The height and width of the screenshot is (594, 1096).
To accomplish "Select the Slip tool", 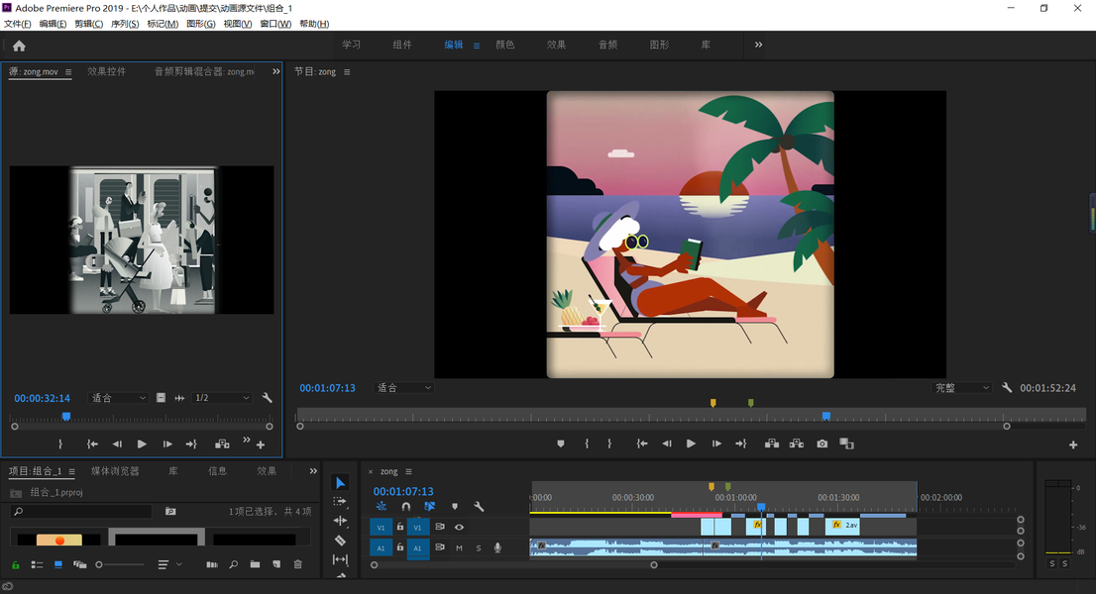I will 340,559.
